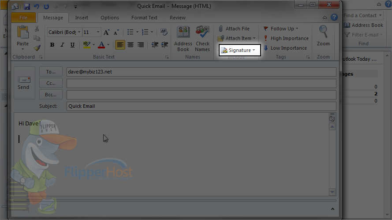The image size is (392, 220).
Task: Open the highlight color dropdown arrow
Action: coord(93,45)
